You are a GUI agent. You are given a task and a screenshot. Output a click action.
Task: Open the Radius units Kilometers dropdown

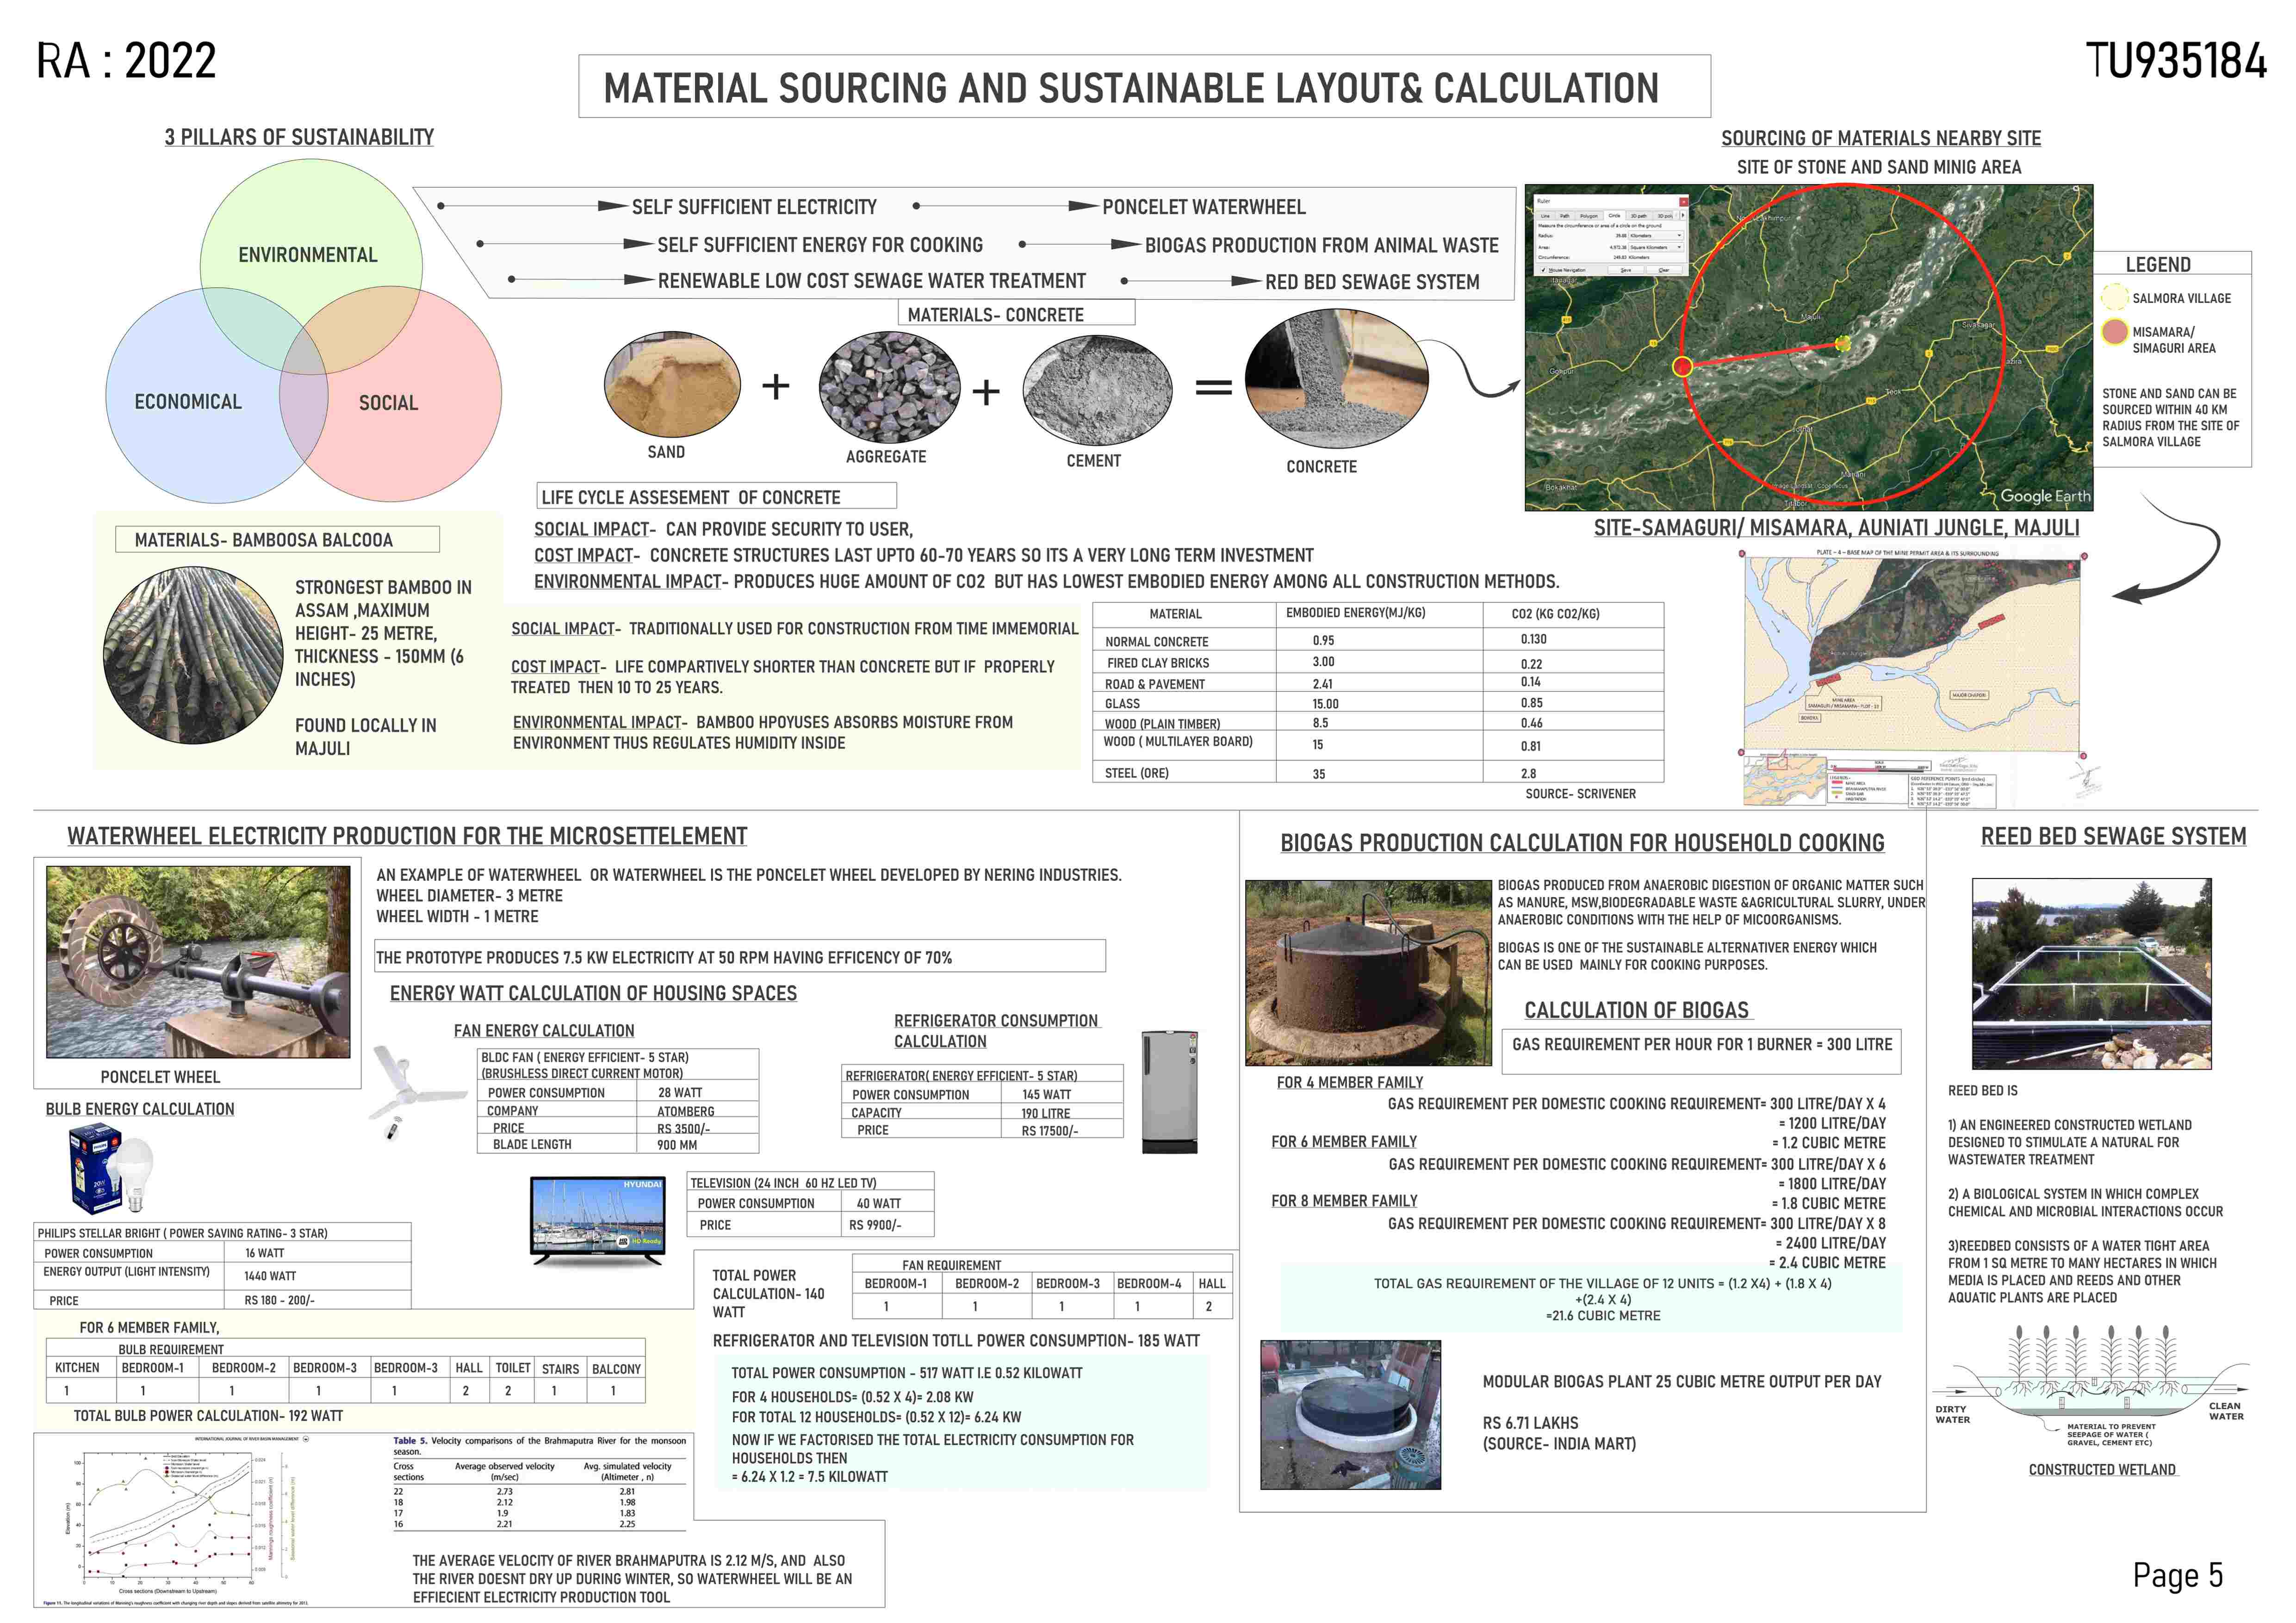click(1656, 235)
